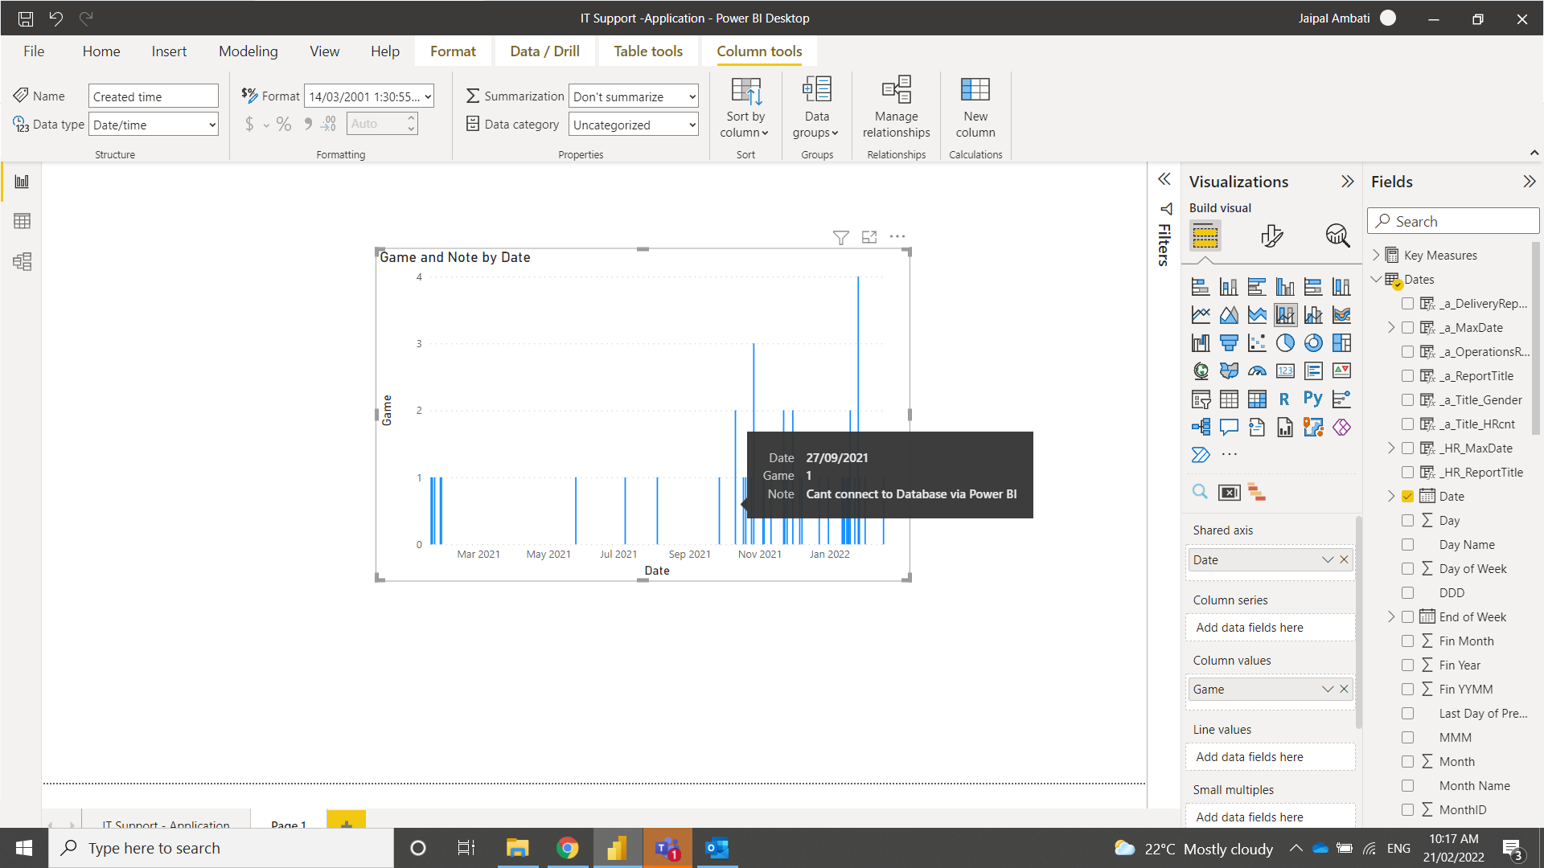Viewport: 1544px width, 868px height.
Task: Uncheck the Date field checkbox
Action: (1407, 496)
